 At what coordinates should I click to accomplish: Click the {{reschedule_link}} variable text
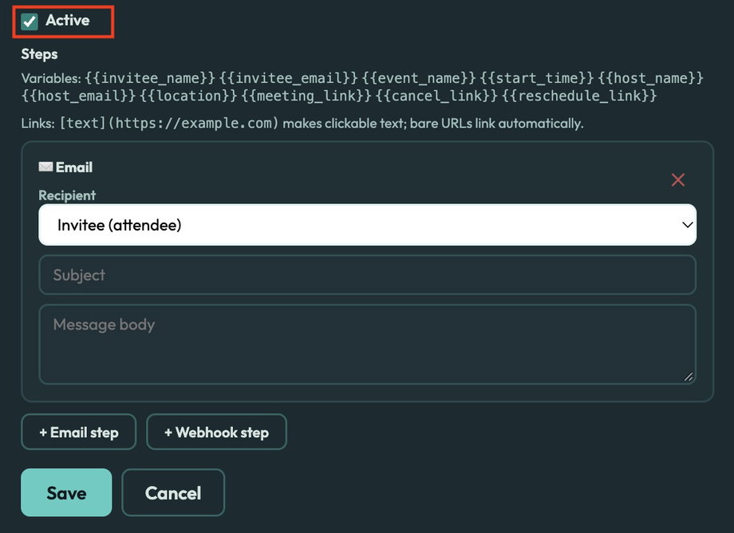coord(579,96)
